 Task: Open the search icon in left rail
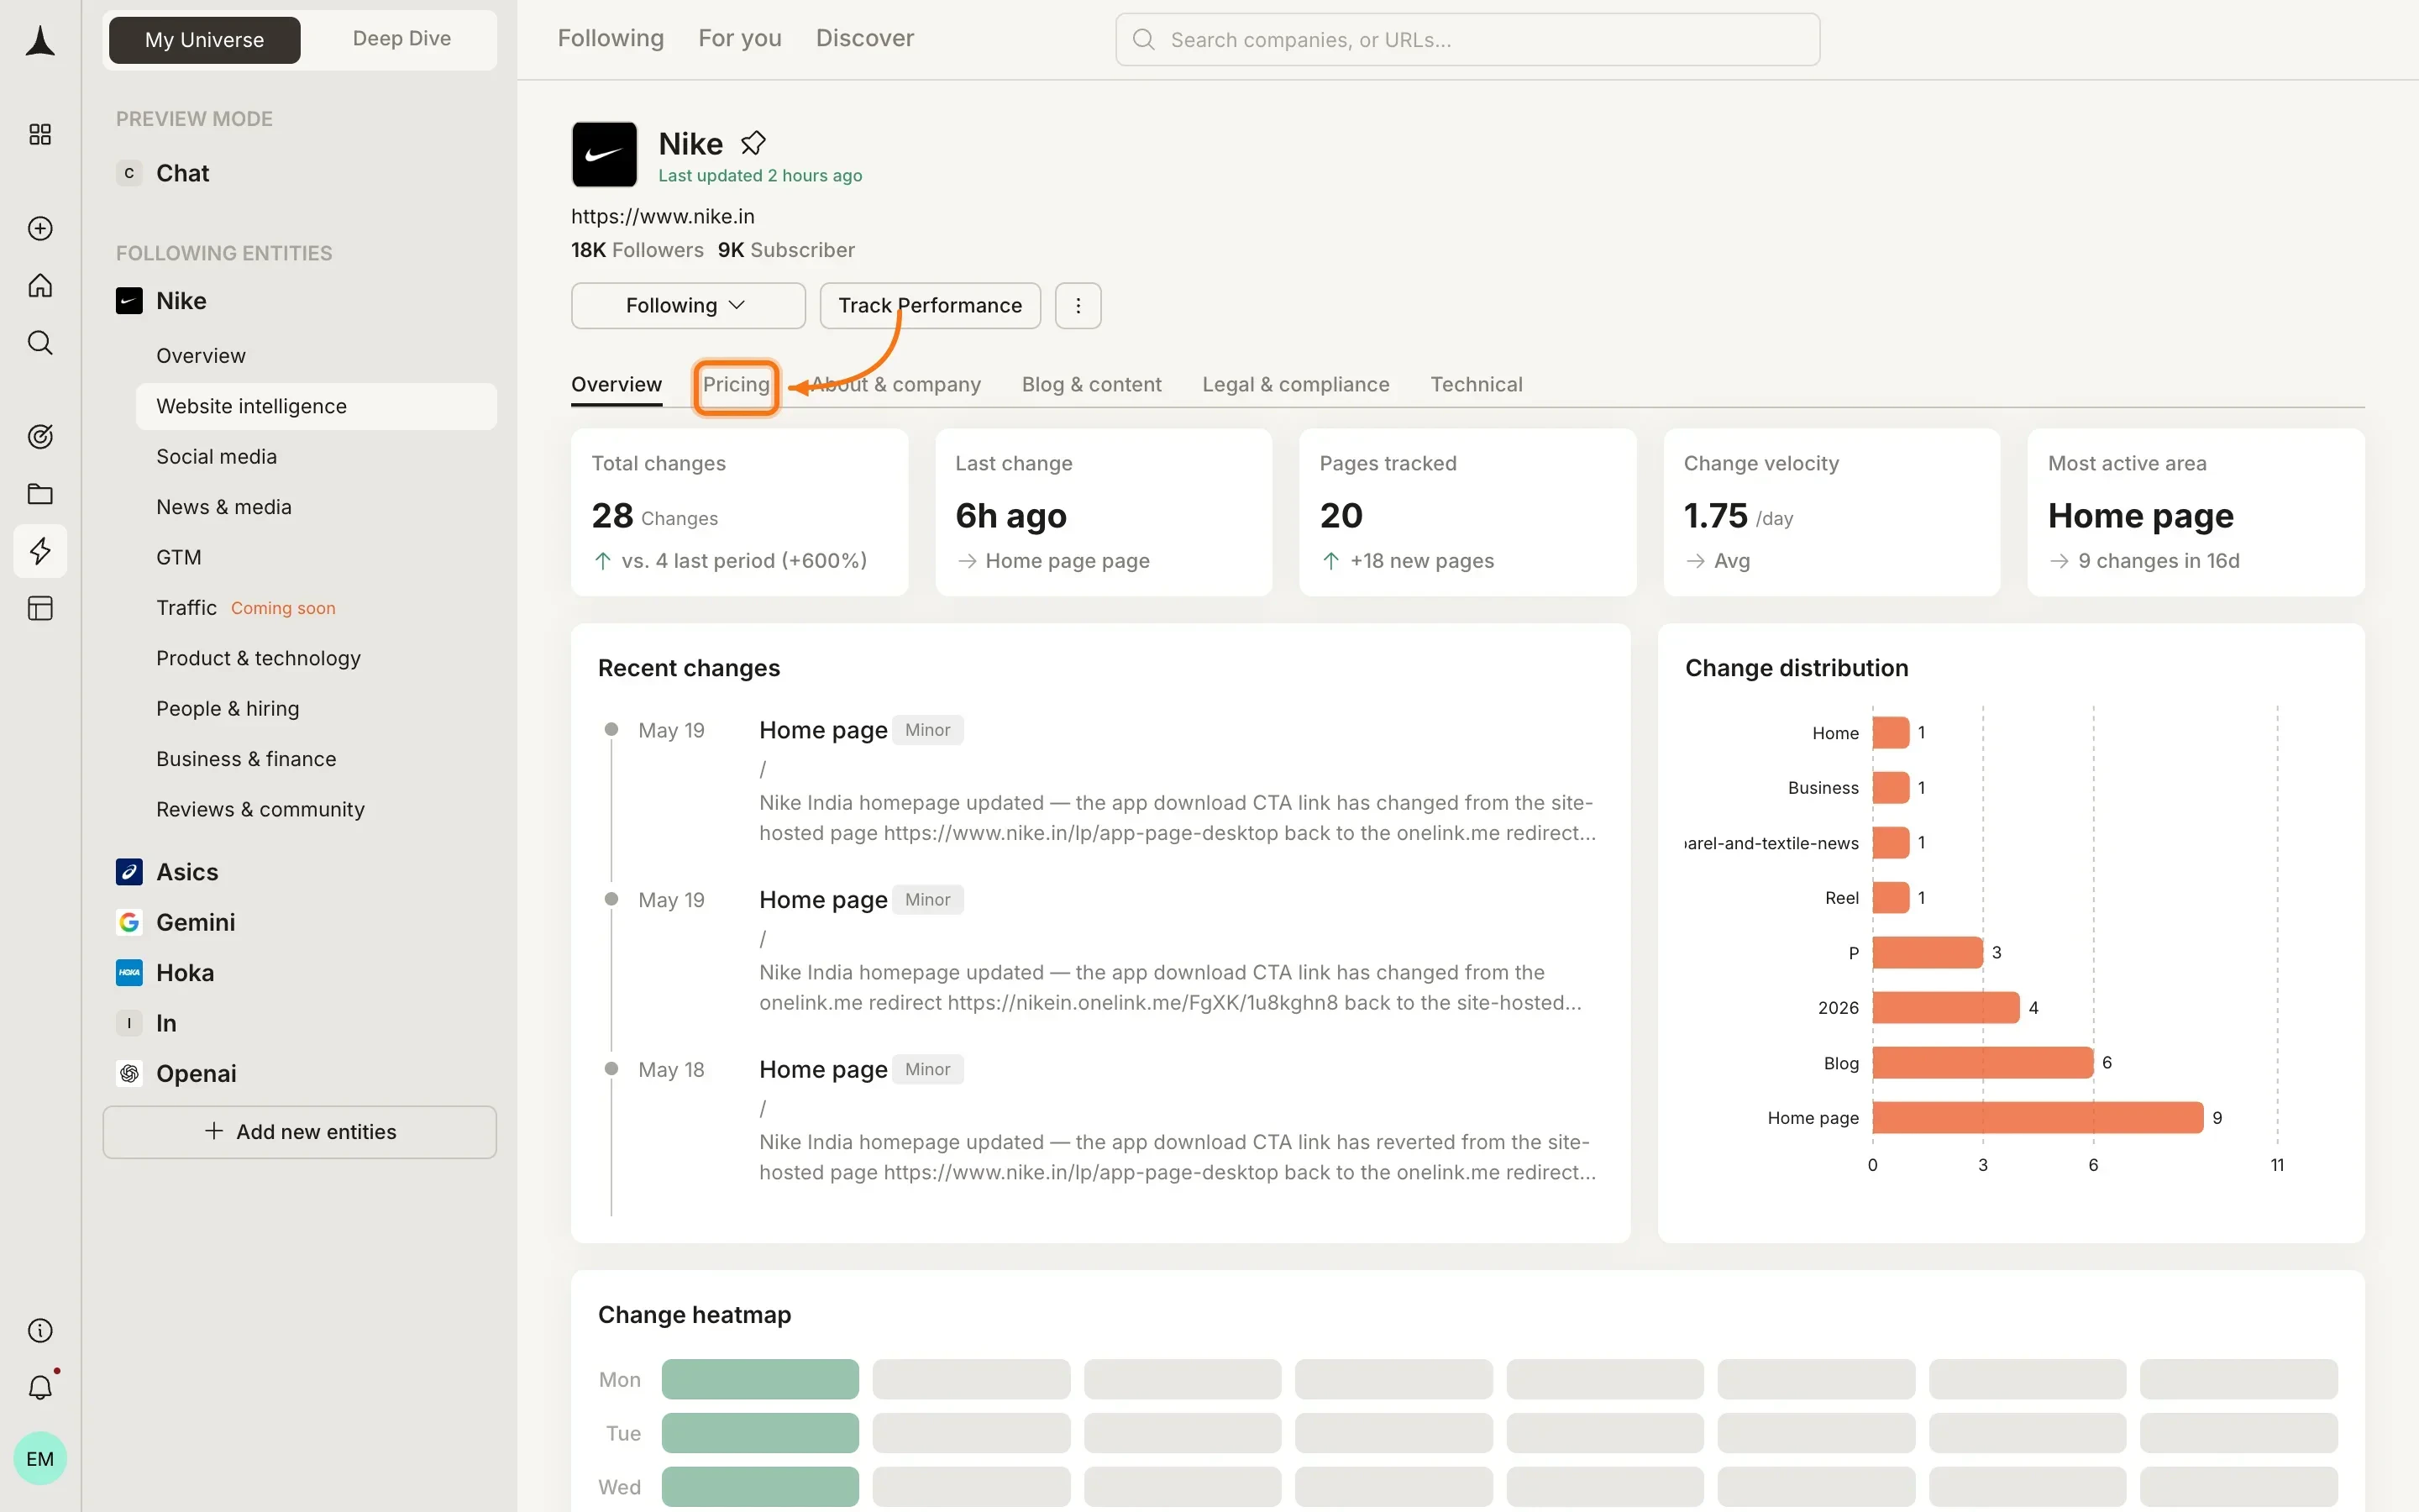[x=40, y=343]
